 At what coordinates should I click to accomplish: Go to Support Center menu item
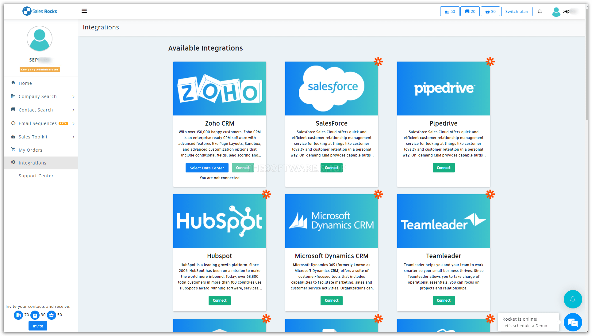(x=36, y=176)
